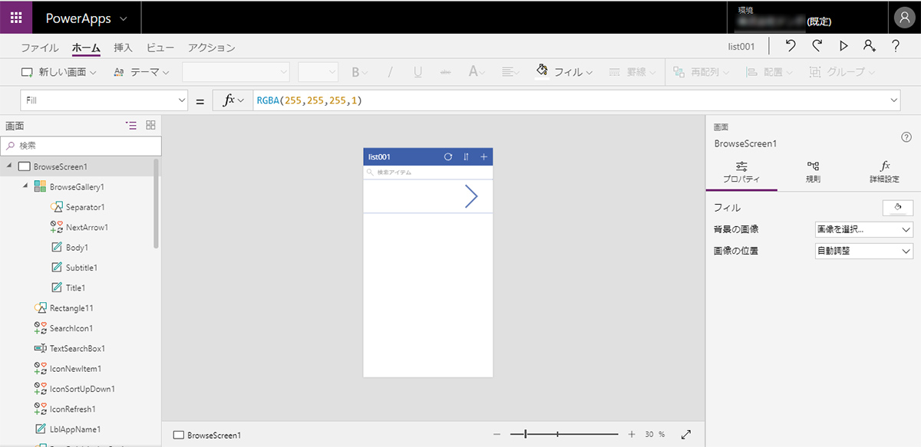Select the アクション ribbon tab
921x447 pixels.
click(212, 48)
